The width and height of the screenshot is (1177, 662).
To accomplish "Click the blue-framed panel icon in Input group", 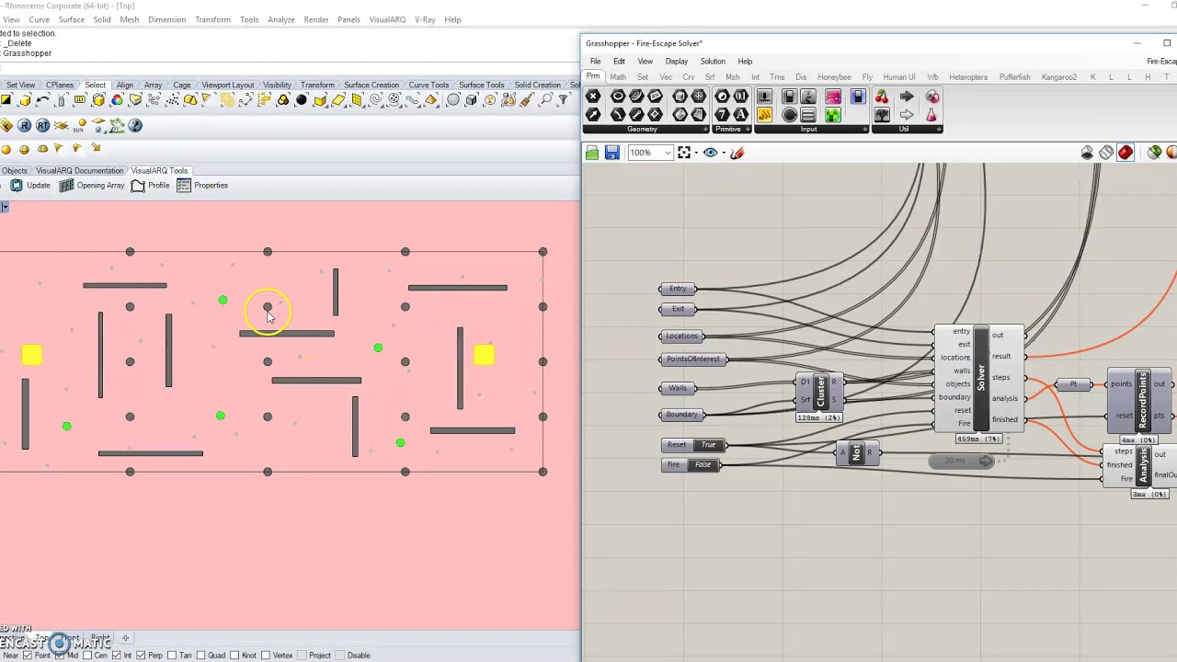I will pyautogui.click(x=857, y=97).
